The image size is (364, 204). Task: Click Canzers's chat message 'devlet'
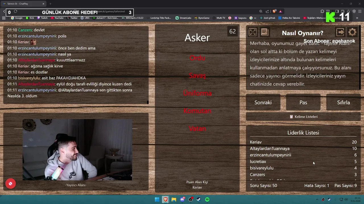pos(39,30)
